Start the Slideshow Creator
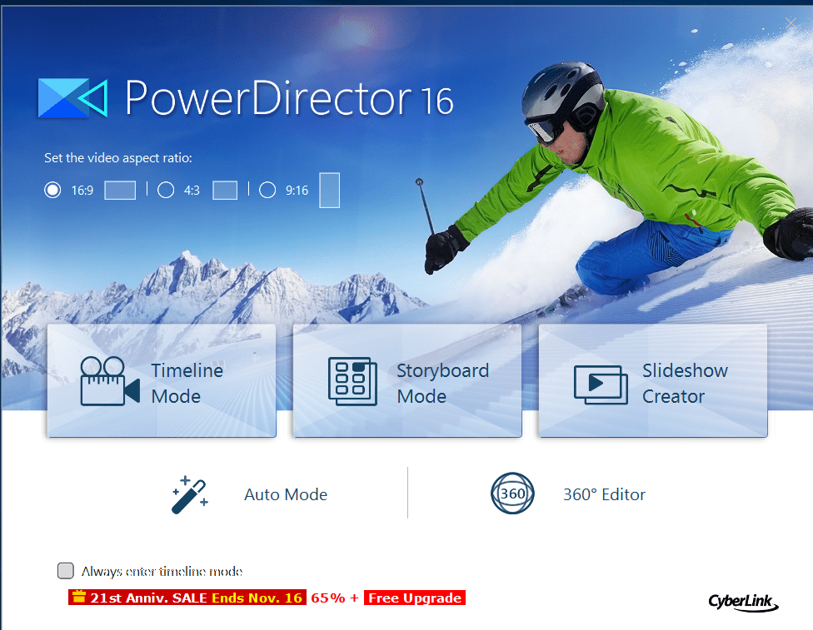The width and height of the screenshot is (813, 630). point(652,382)
